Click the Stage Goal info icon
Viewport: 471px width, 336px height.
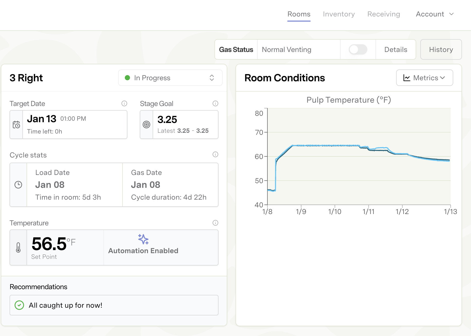[215, 103]
